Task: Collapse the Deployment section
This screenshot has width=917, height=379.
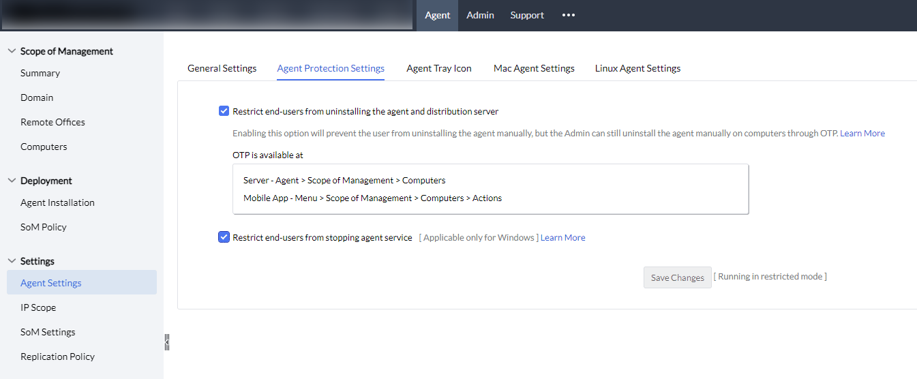Action: pyautogui.click(x=12, y=181)
